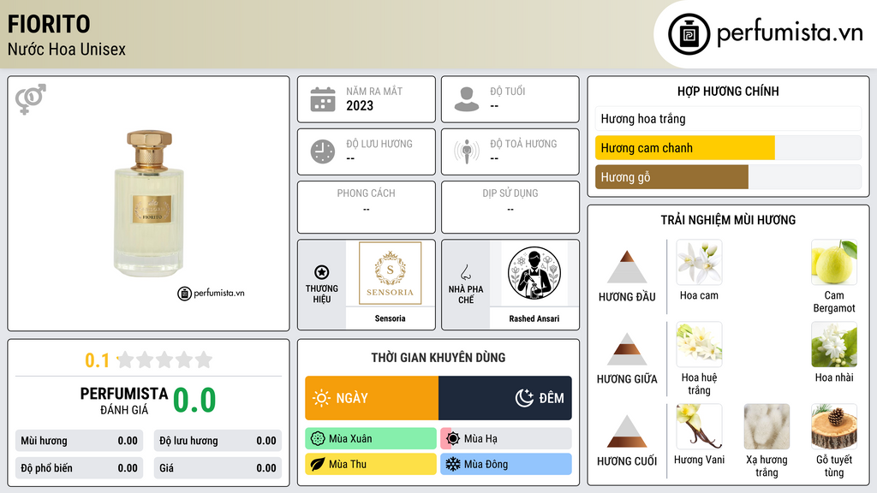Screen dimensions: 877x493
Task: Click the Phong cách card
Action: 367,207
